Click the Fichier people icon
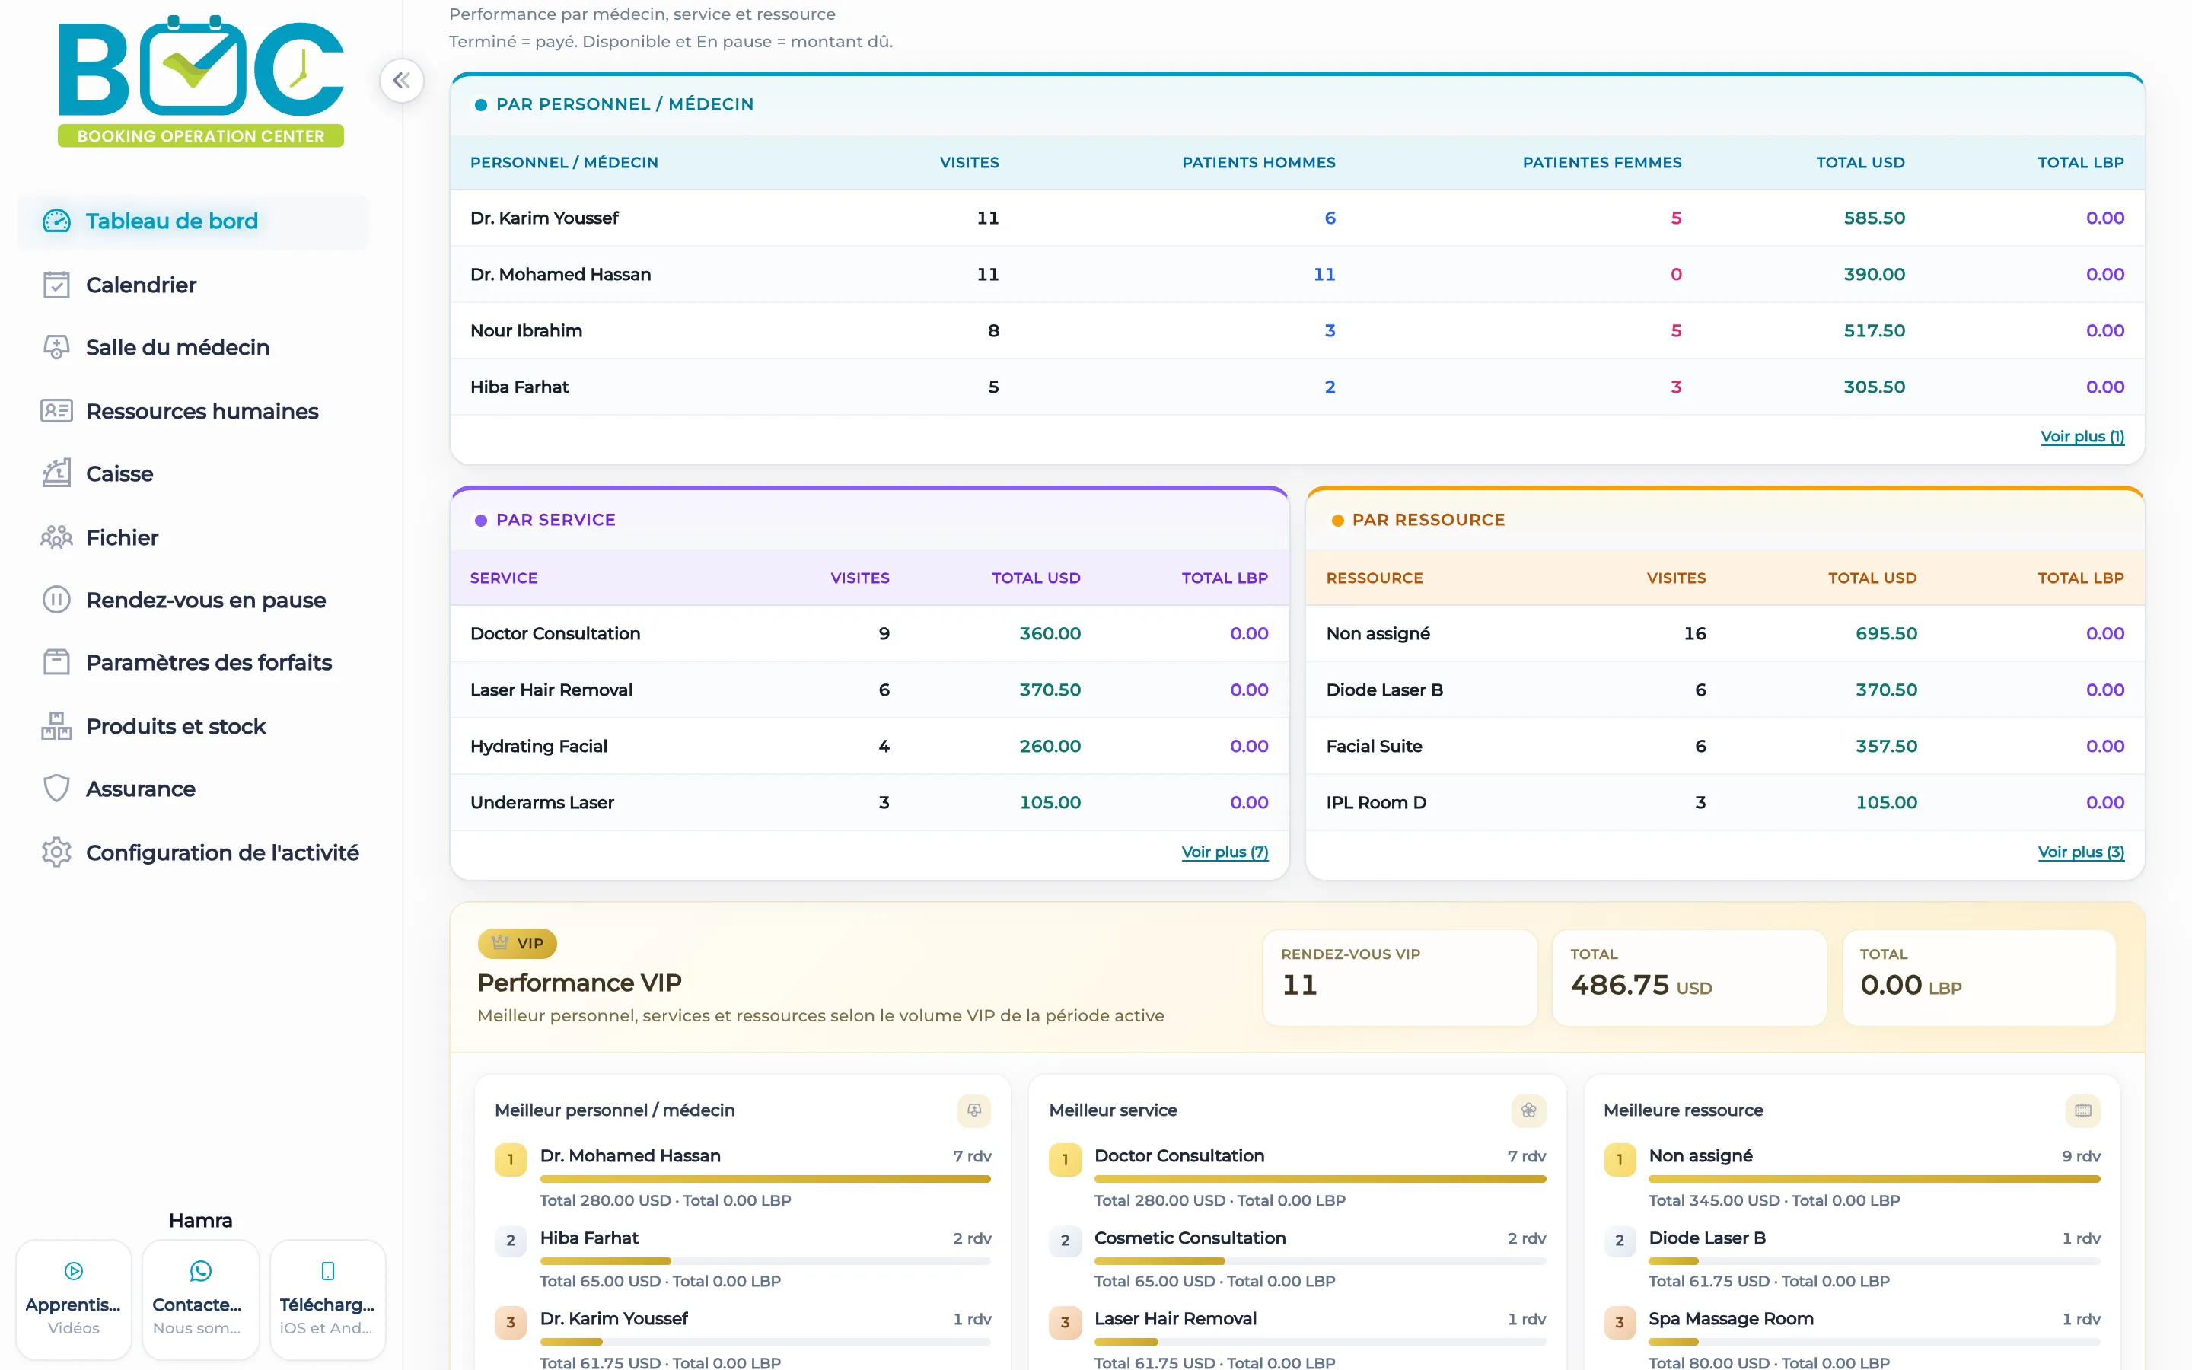Screen dimensions: 2192x1370 (x=56, y=537)
